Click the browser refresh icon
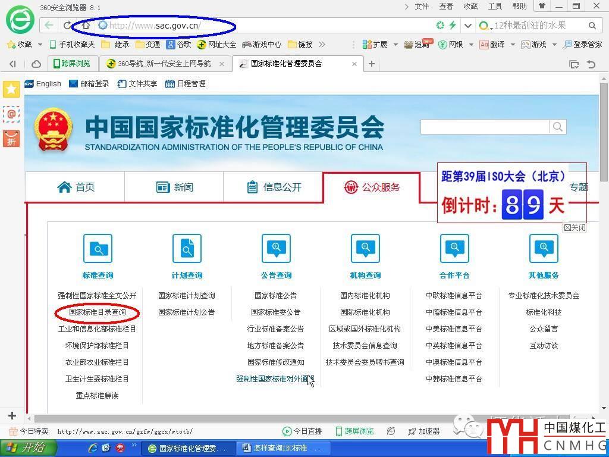The width and height of the screenshot is (609, 457). tap(68, 26)
